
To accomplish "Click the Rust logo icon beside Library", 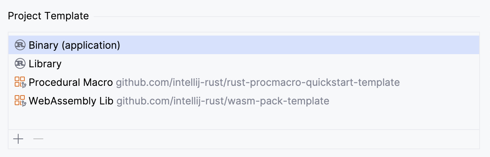I will pyautogui.click(x=20, y=64).
